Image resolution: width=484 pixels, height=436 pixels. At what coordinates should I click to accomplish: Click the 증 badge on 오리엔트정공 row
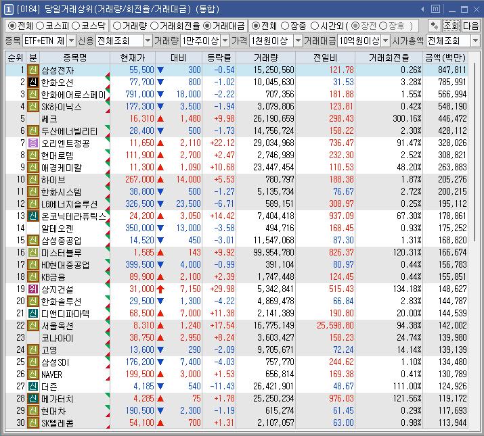(x=32, y=143)
